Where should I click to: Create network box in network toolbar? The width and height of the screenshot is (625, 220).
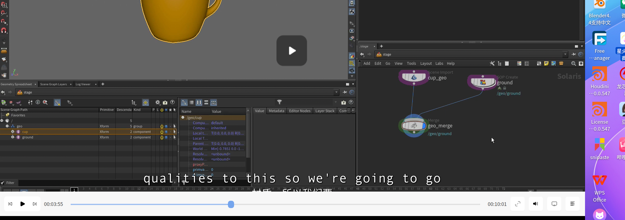539,64
